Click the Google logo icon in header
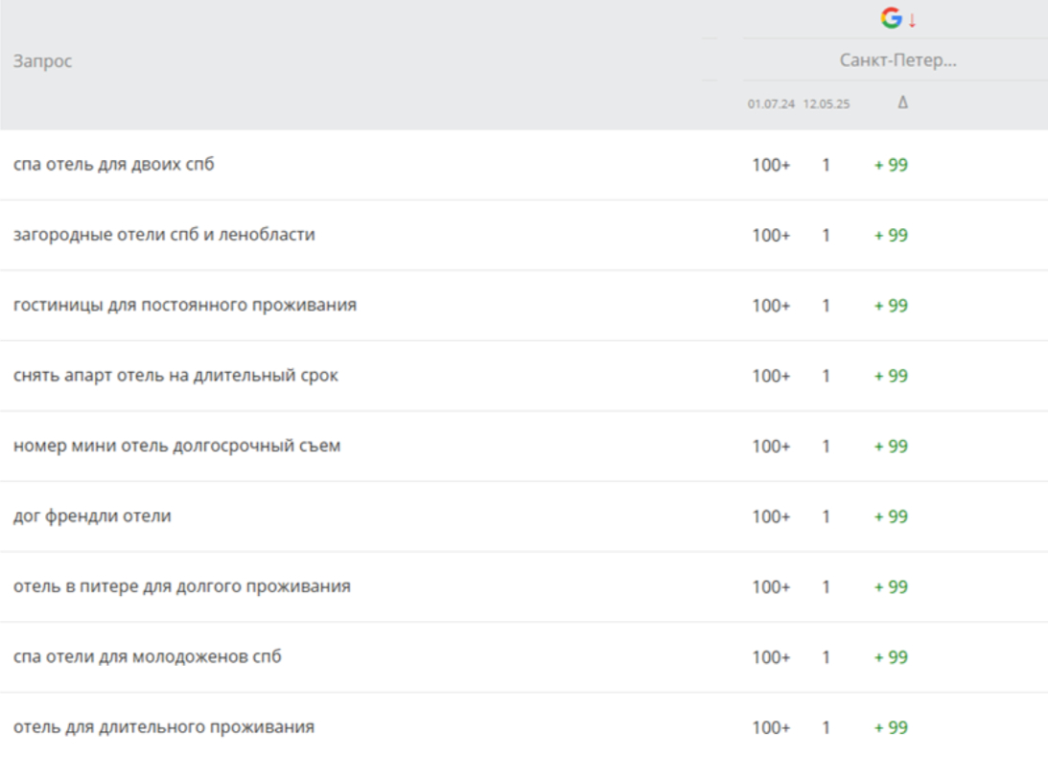 point(892,18)
